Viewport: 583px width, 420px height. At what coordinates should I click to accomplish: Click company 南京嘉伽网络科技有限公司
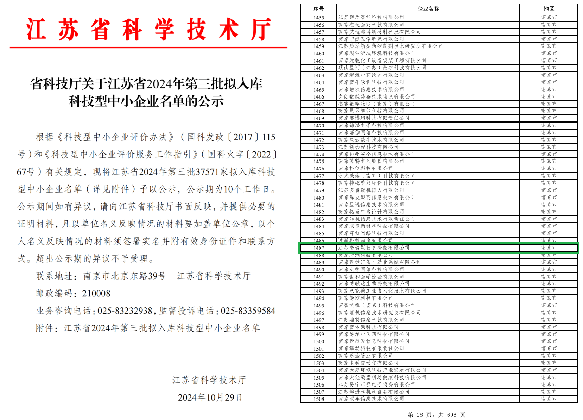click(371, 132)
